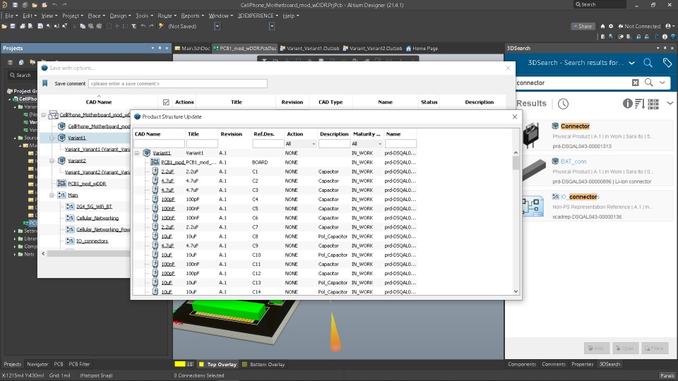Click the cross-probe lightning icon in toolbar
The image size is (678, 381).
tap(161, 26)
